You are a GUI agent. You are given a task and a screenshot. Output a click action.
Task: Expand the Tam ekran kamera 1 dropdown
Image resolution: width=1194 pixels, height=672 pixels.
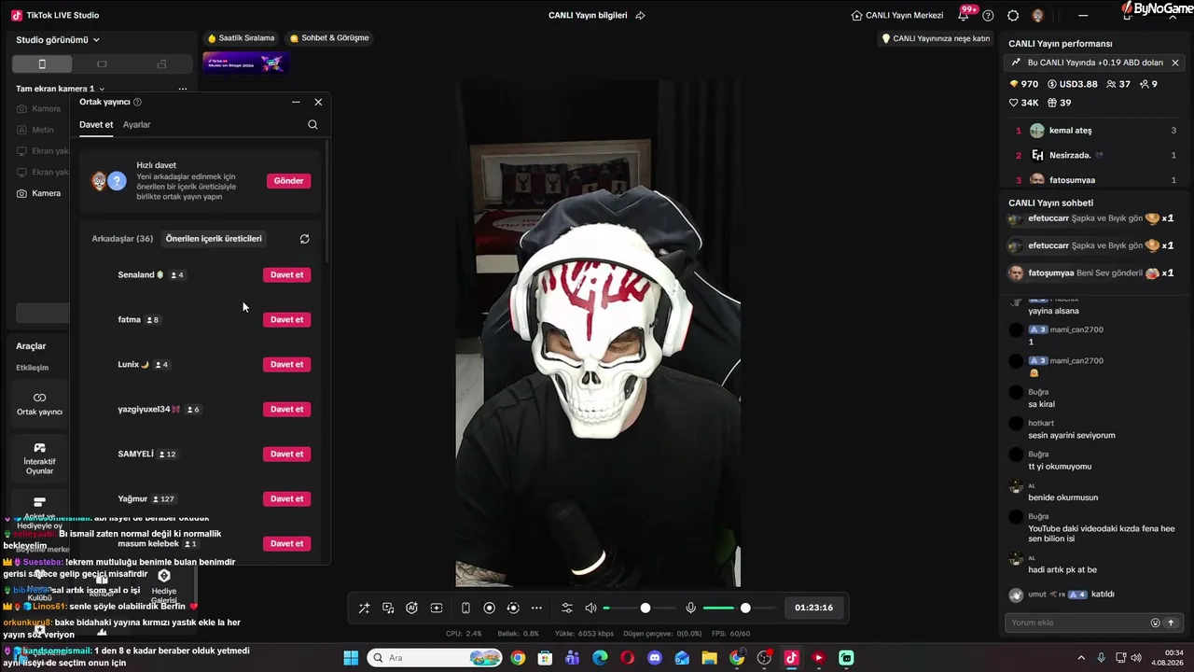[x=61, y=89]
